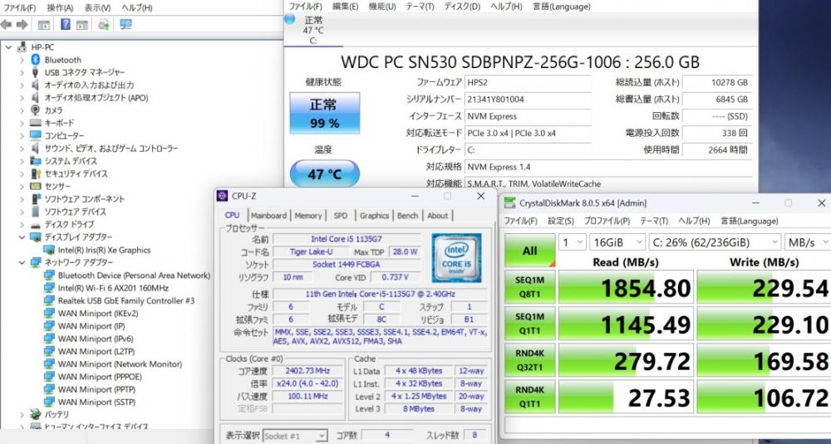The image size is (831, 444).
Task: Select the battery (バッテリ) category icon
Action: click(x=36, y=414)
